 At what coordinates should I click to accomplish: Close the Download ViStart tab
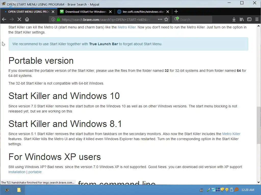pyautogui.click(x=110, y=12)
